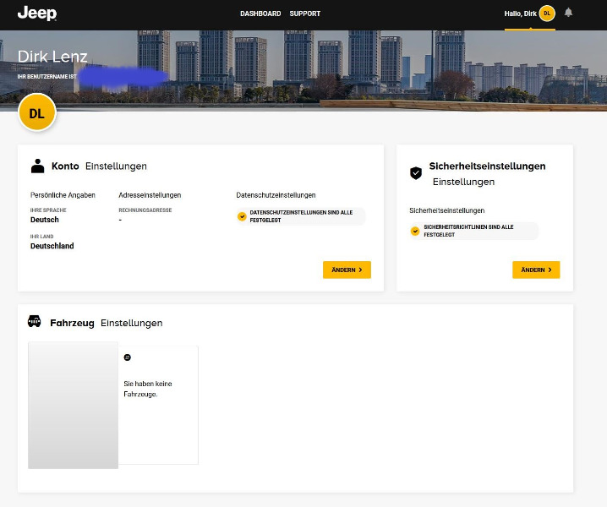Click the grey vehicle placeholder image

[73, 405]
